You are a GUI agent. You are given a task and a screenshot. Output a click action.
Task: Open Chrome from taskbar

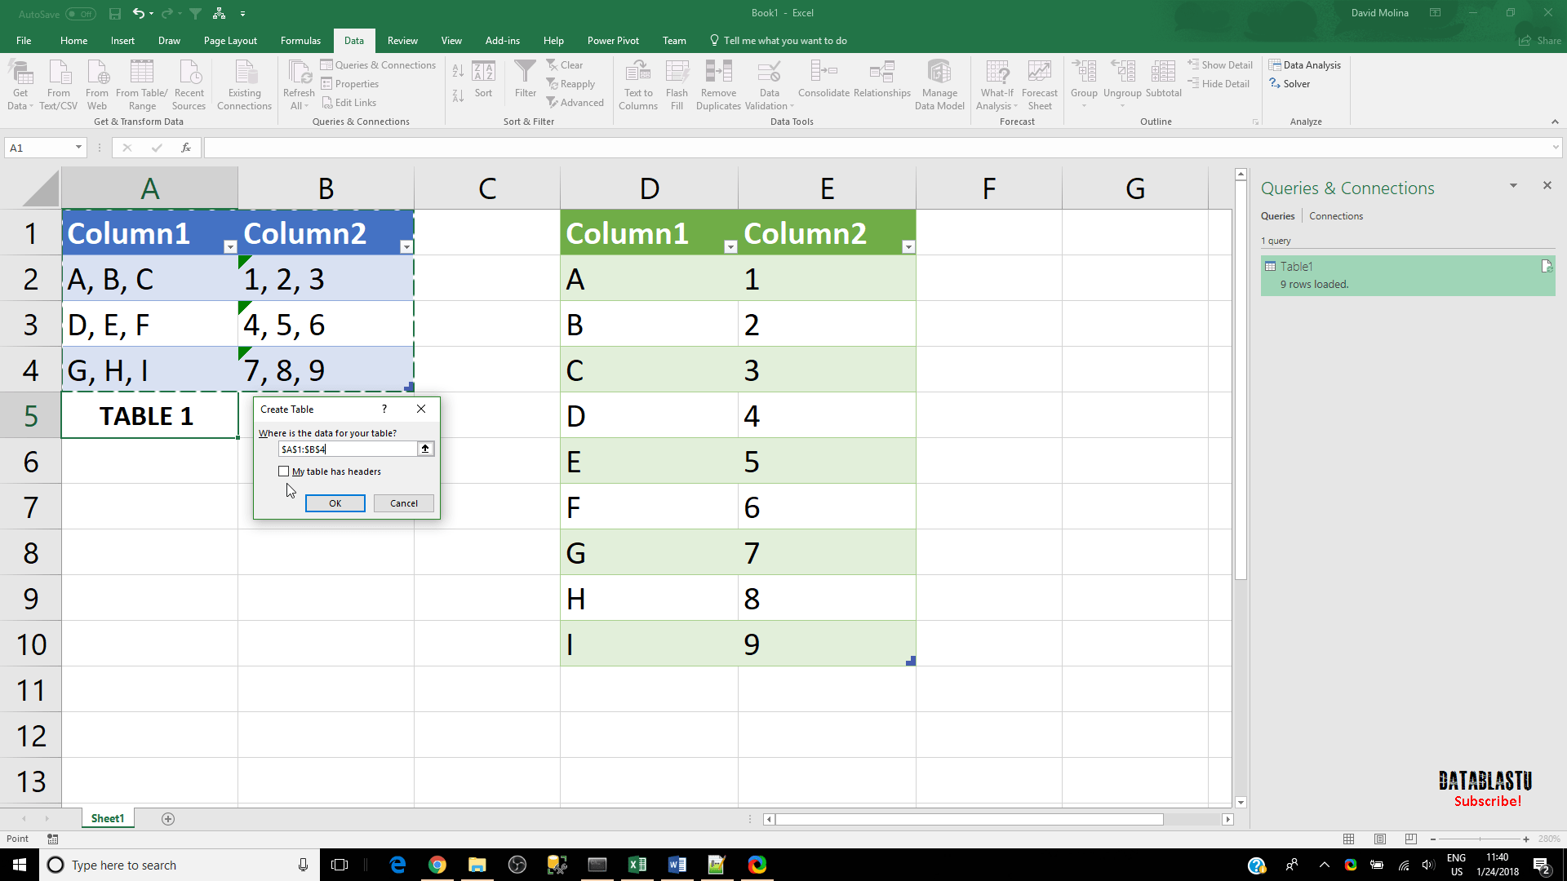point(437,865)
